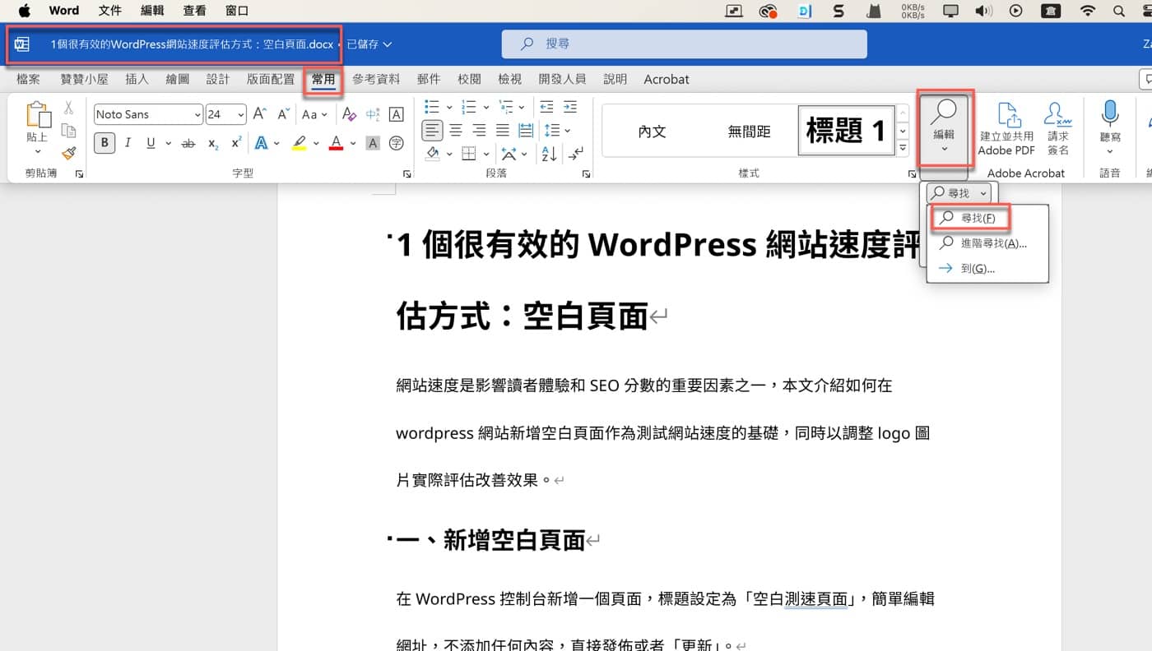This screenshot has width=1152, height=651.
Task: Open multilevel list dropdown arrow
Action: point(523,107)
